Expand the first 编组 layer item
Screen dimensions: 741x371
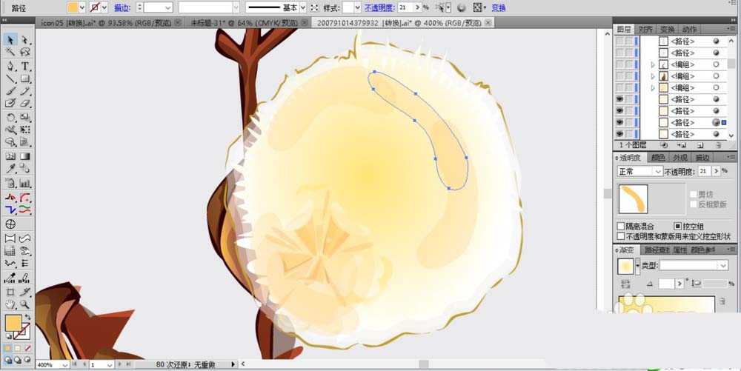[x=653, y=64]
